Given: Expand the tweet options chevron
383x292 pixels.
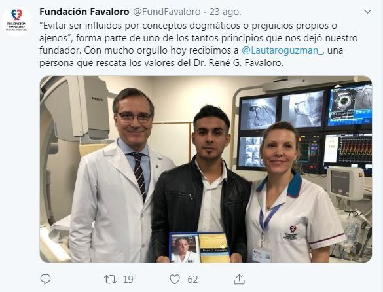Looking at the screenshot, I should point(367,12).
